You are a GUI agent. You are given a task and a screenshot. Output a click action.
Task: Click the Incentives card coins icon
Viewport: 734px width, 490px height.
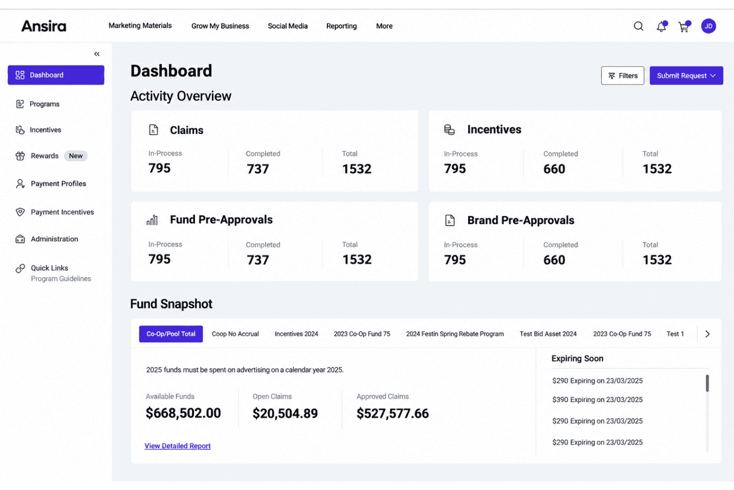tap(449, 130)
